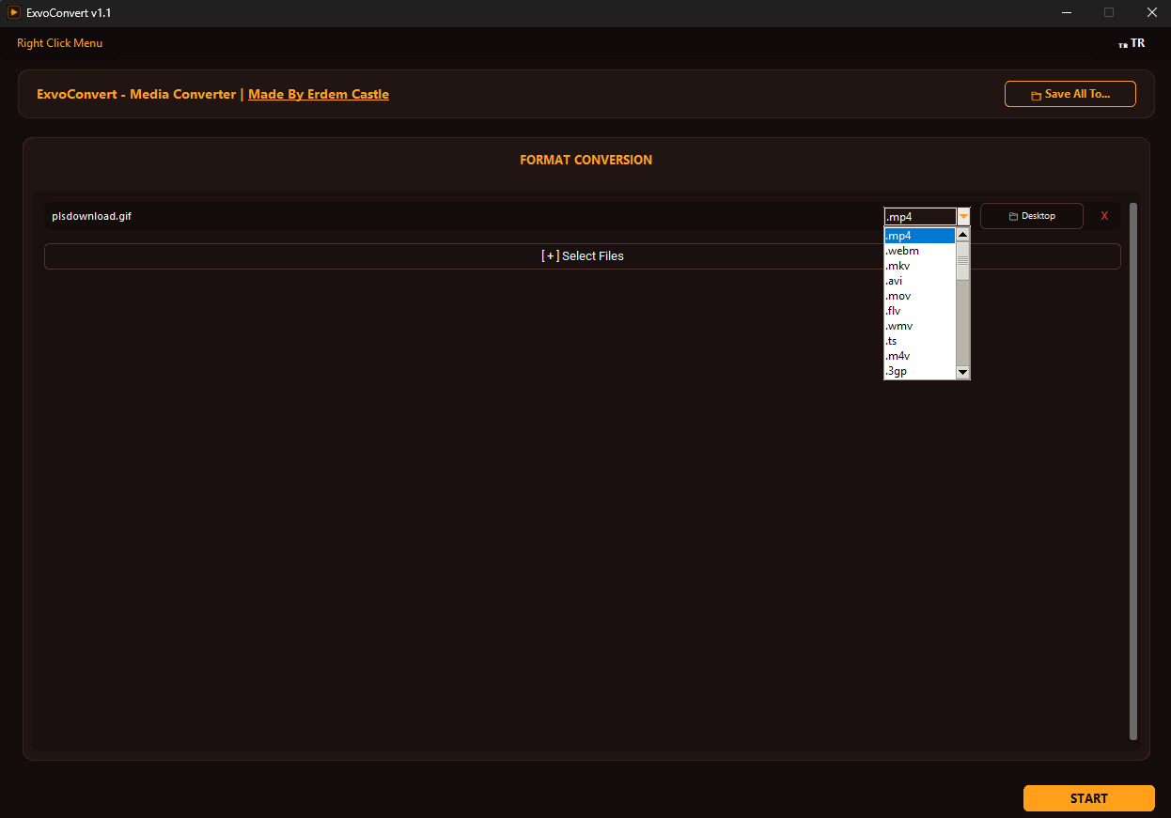Click the Select Files button

(583, 256)
